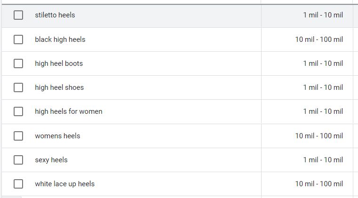Select the black high heels checkbox
This screenshot has height=198, width=358.
pyautogui.click(x=18, y=40)
